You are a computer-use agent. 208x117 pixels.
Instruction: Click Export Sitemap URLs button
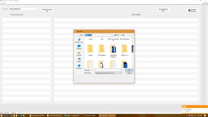pos(163,10)
